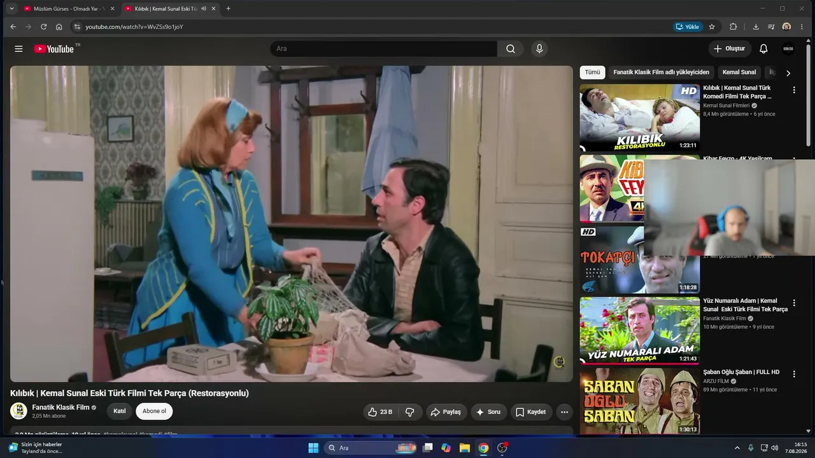Open the browser extensions puzzle icon
The width and height of the screenshot is (815, 458).
[x=733, y=27]
